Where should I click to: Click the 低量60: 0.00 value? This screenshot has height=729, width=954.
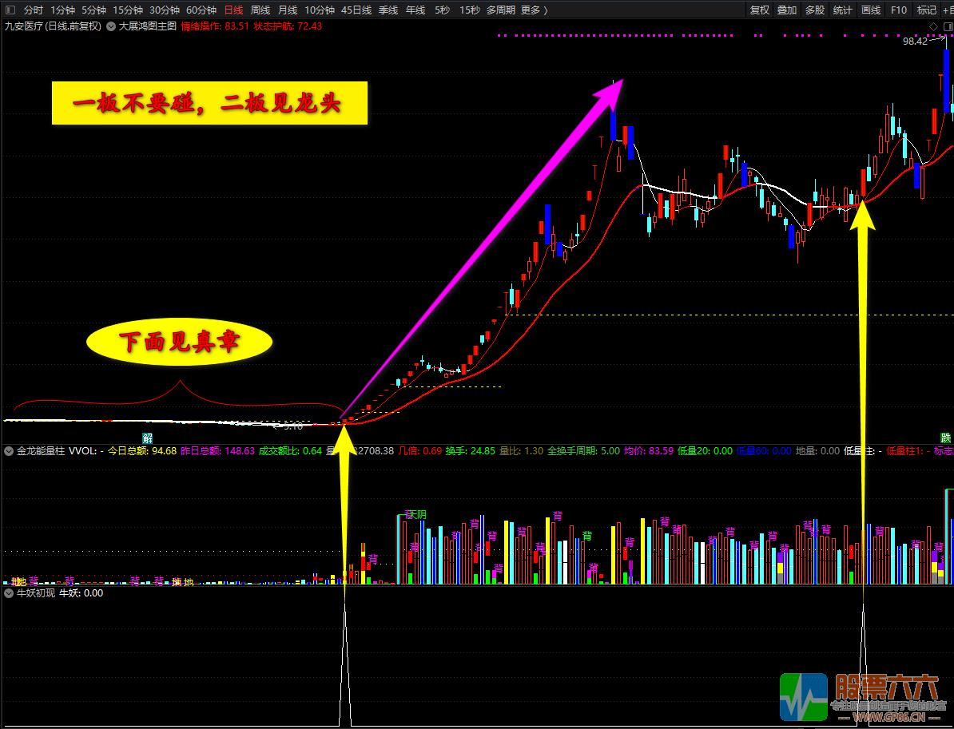(x=764, y=451)
